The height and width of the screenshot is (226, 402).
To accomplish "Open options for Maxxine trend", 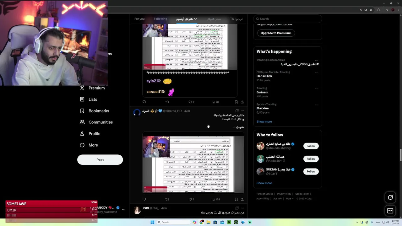I will pos(317,105).
